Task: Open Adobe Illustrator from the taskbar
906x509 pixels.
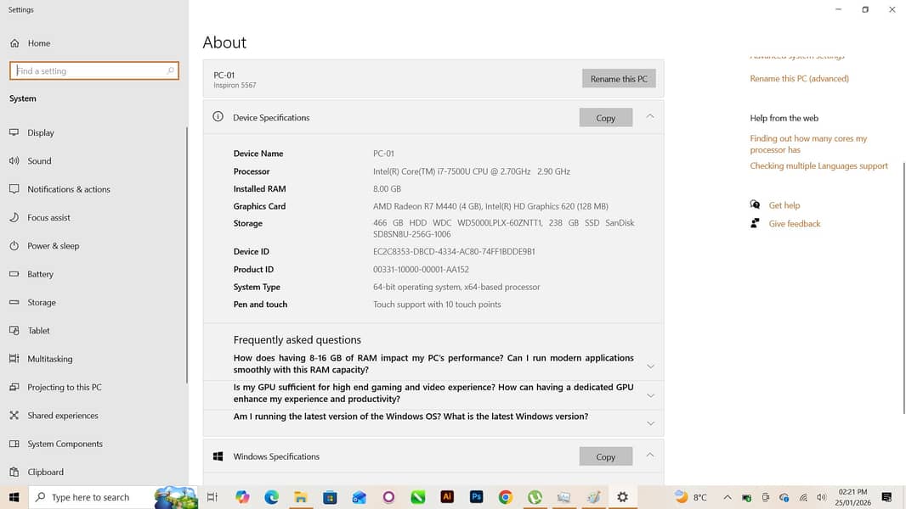Action: point(447,497)
